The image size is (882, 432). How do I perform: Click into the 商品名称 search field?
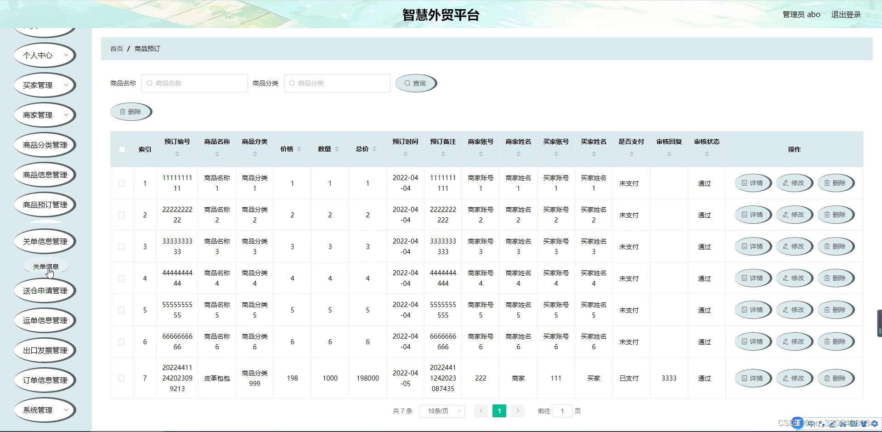pyautogui.click(x=195, y=83)
